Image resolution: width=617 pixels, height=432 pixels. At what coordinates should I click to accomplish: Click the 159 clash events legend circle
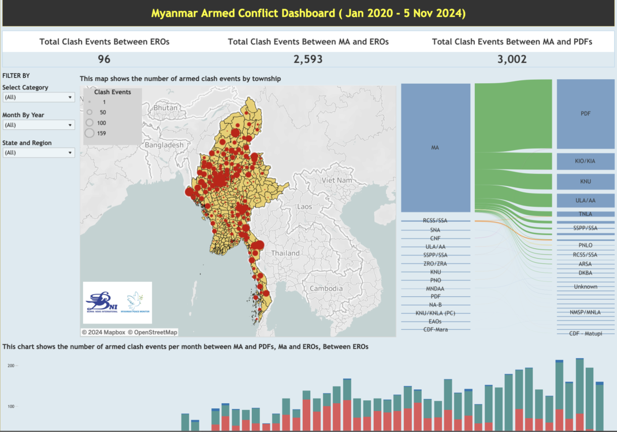point(90,133)
